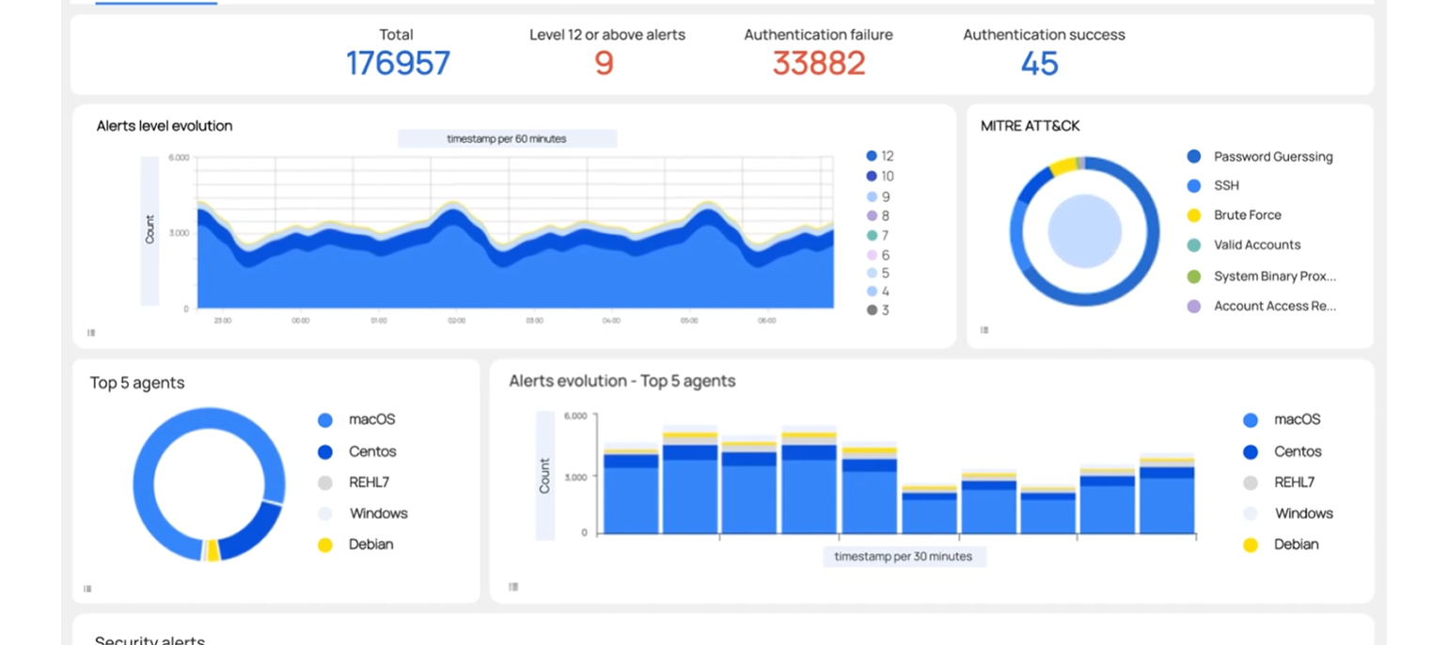Click the Authentication failure count 33882
Image resolution: width=1448 pixels, height=645 pixels.
click(x=818, y=64)
